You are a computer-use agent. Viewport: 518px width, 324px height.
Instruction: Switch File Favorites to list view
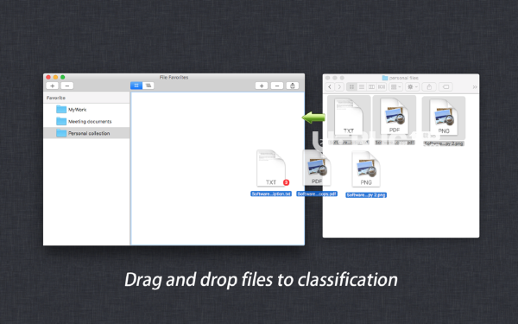coord(148,86)
